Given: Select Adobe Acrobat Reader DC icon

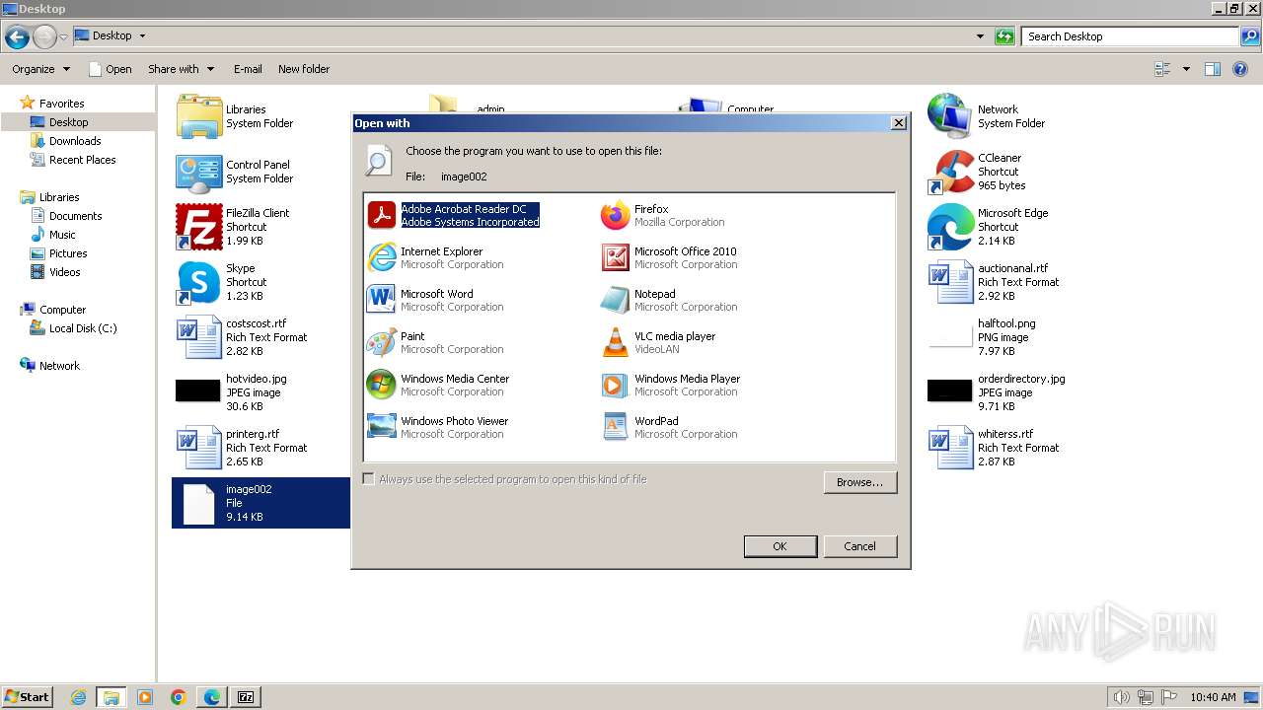Looking at the screenshot, I should click(x=382, y=215).
